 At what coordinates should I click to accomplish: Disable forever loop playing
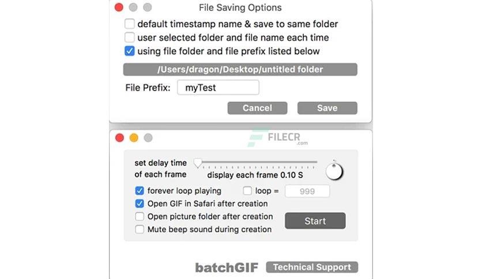140,190
